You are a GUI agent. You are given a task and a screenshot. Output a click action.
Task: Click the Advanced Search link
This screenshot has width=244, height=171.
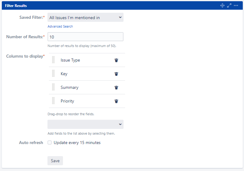(x=60, y=26)
